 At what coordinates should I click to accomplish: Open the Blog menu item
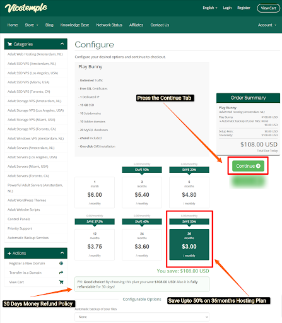coord(49,25)
